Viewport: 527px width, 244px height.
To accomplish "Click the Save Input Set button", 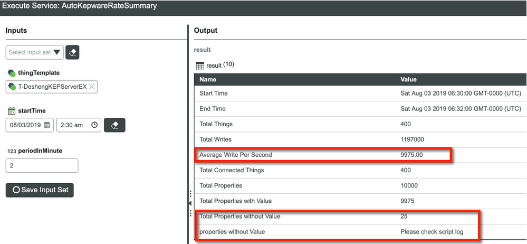I will (x=40, y=190).
